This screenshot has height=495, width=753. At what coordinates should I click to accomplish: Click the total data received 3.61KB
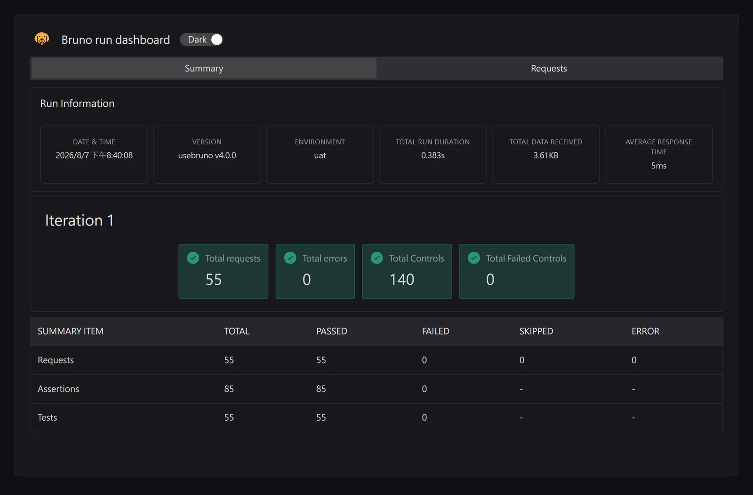coord(546,155)
